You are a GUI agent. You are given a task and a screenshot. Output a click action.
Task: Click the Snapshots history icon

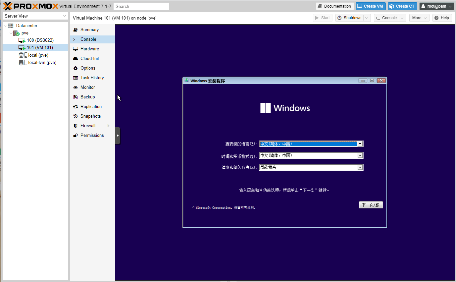pyautogui.click(x=76, y=116)
